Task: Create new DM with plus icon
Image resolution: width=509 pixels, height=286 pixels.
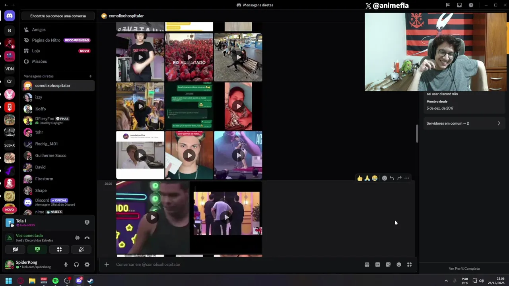Action: pos(90,76)
